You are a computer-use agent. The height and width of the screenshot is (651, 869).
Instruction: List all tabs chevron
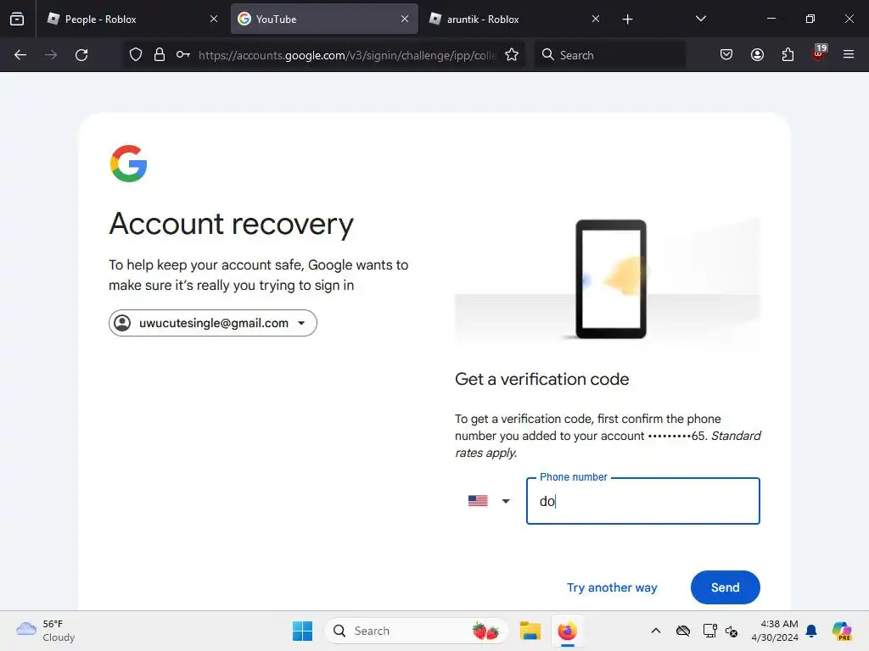[x=700, y=19]
